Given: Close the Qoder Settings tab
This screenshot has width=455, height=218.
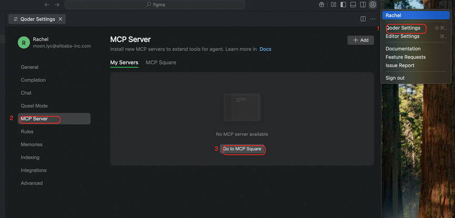Looking at the screenshot, I should point(60,19).
